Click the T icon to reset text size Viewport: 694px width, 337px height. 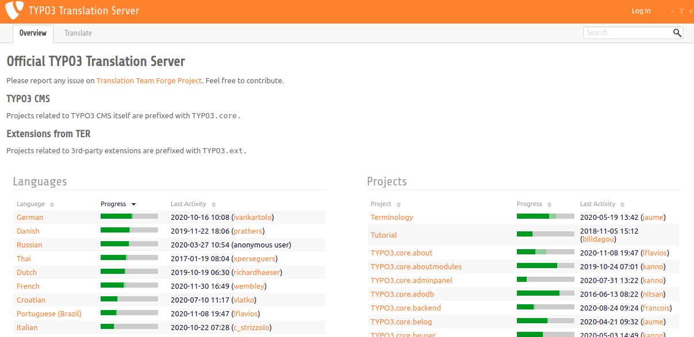[x=681, y=11]
